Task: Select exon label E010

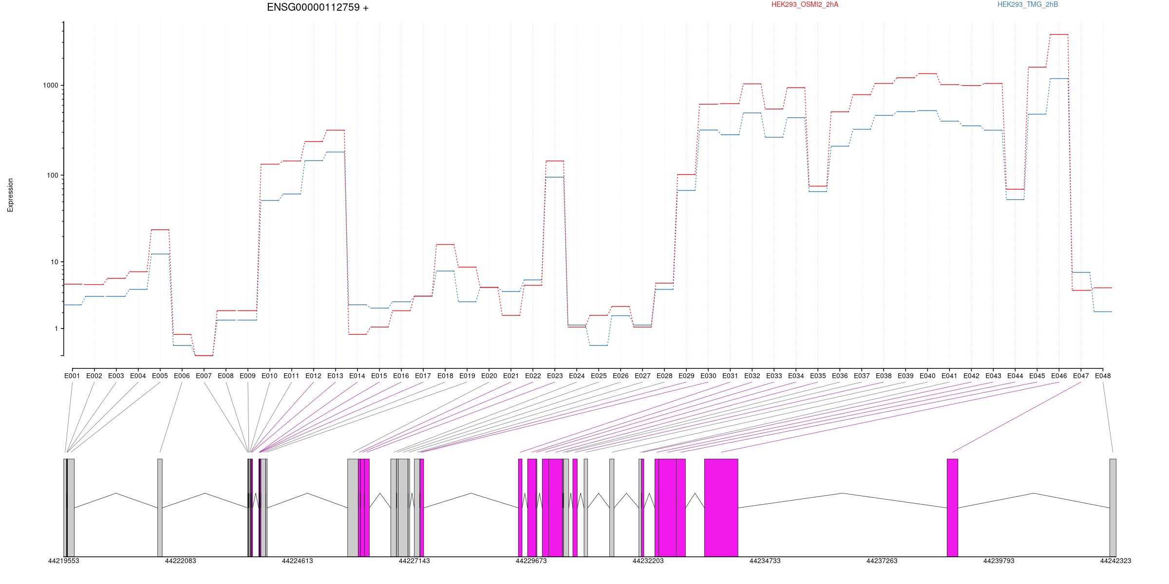Action: pos(269,376)
